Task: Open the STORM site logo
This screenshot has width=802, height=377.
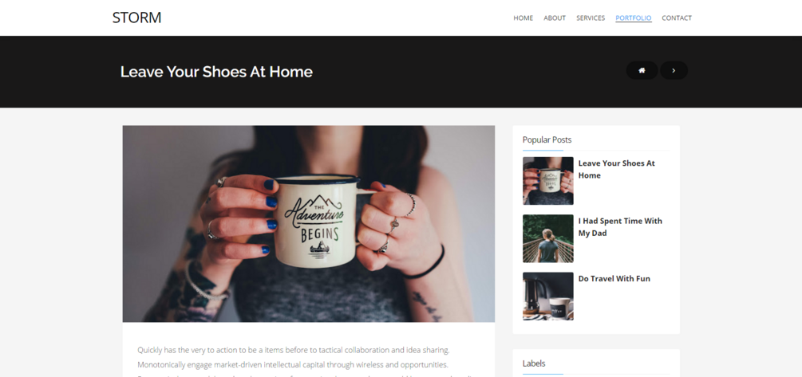Action: point(136,18)
